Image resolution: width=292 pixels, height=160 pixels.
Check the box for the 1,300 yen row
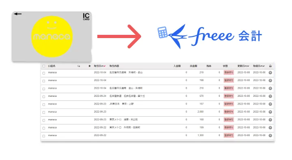[44, 136]
